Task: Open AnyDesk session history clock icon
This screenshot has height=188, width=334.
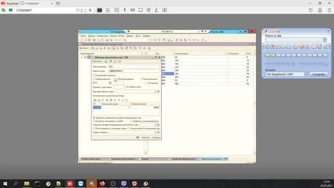Action: coord(311,10)
